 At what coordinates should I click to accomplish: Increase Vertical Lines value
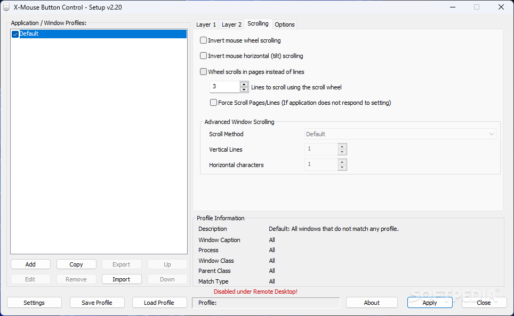(342, 146)
